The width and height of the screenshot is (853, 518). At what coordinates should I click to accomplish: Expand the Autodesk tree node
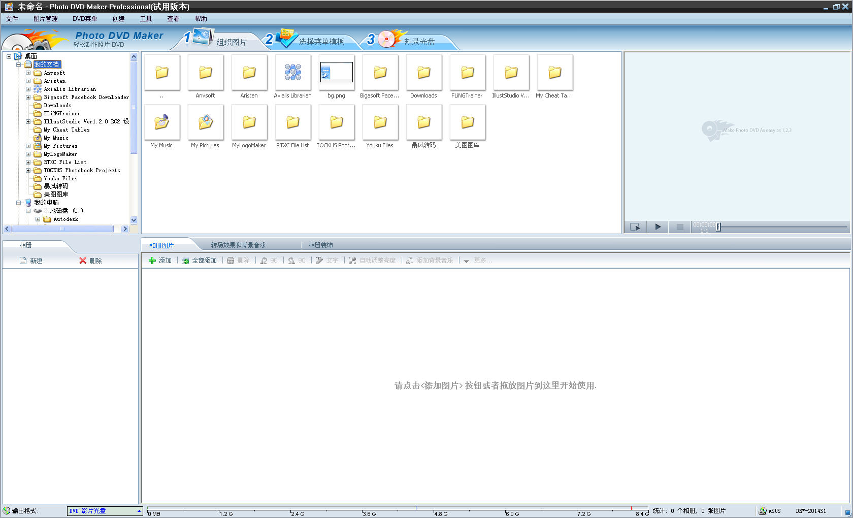click(38, 219)
